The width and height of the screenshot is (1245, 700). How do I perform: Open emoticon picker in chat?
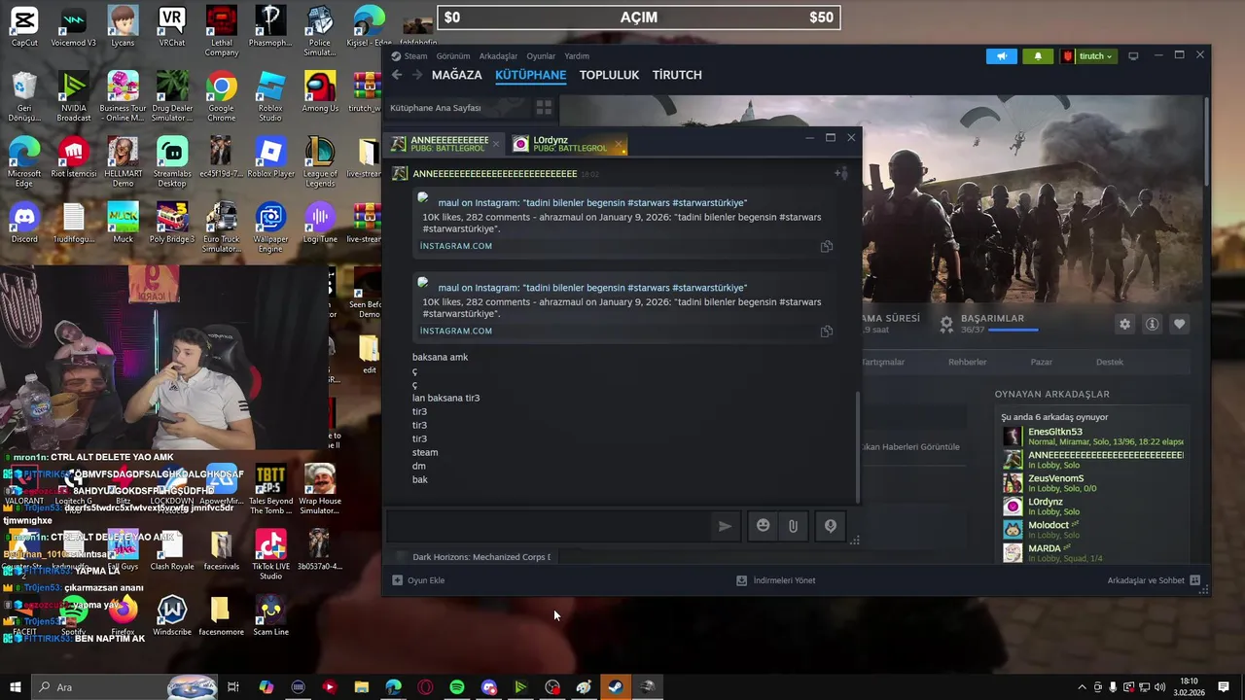point(763,526)
